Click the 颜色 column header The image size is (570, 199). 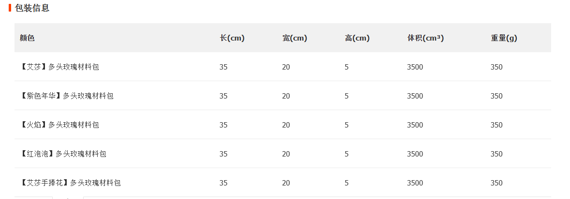[x=27, y=38]
